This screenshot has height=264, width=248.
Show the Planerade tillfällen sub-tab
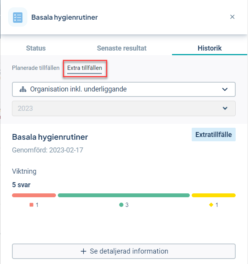[35, 68]
